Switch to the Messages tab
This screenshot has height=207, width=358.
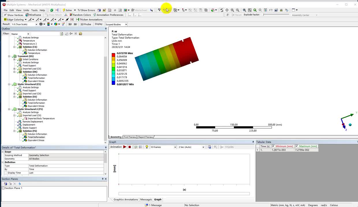(x=146, y=200)
